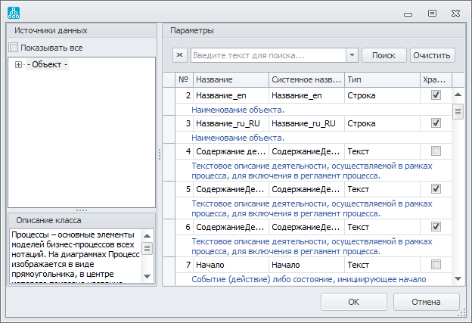This screenshot has width=472, height=323.
Task: Click the Тип column header
Action: point(382,79)
